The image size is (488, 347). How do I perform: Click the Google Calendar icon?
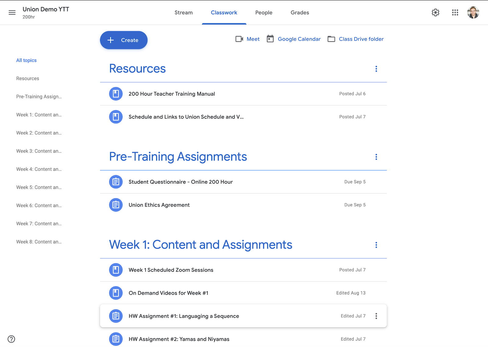(x=270, y=39)
